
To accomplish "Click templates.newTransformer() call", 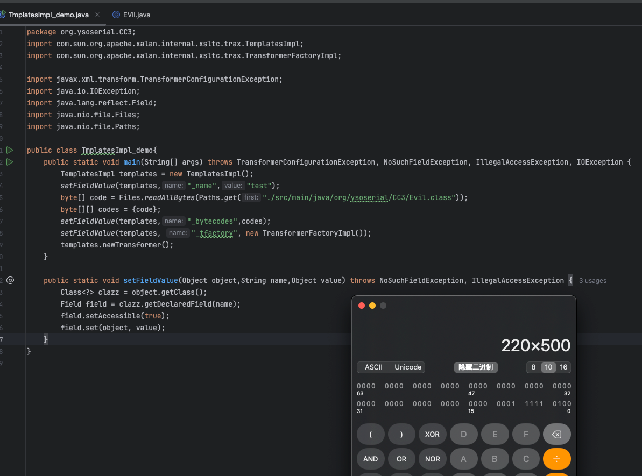I will 117,245.
